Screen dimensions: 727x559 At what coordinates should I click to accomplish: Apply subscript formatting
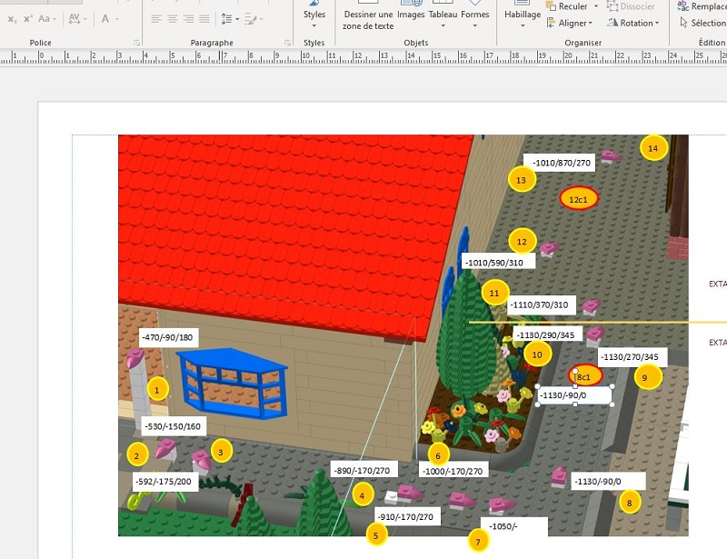coord(12,19)
